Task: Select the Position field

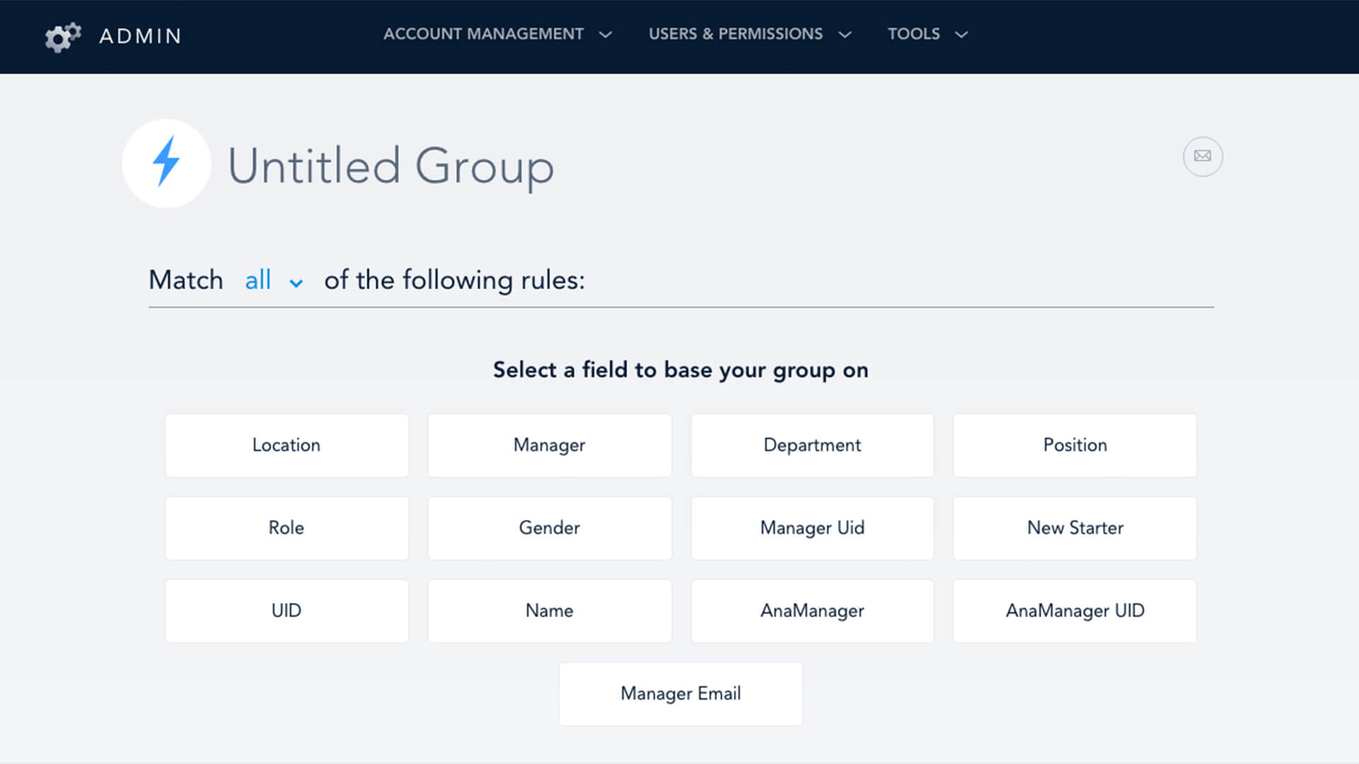Action: click(1074, 445)
